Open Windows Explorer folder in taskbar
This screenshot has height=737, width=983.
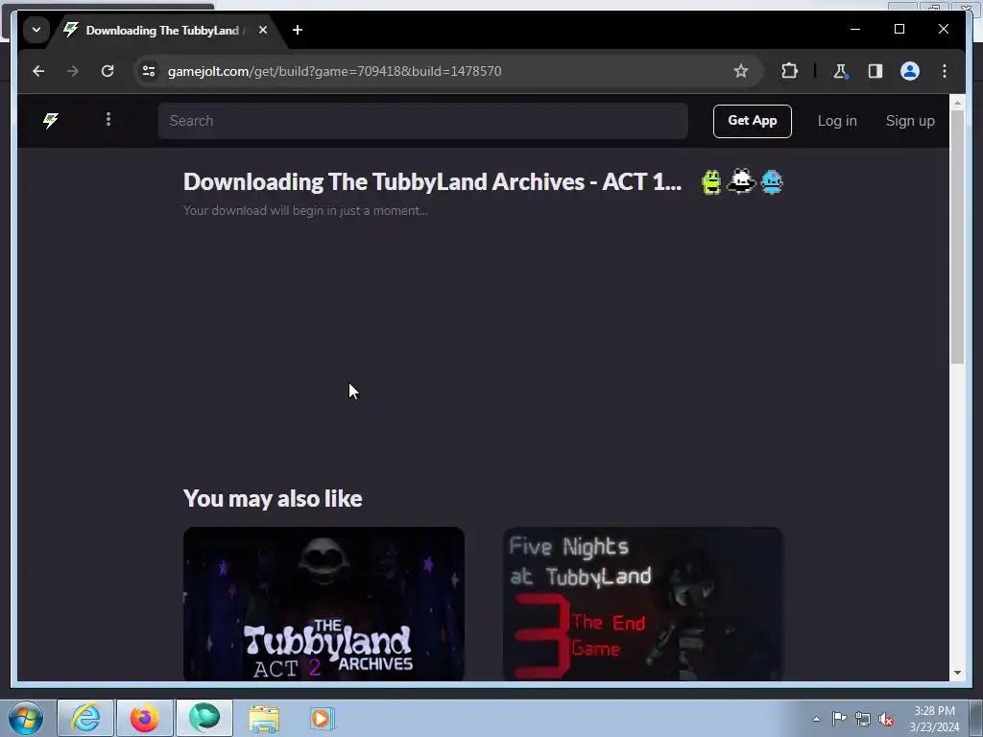coord(264,718)
